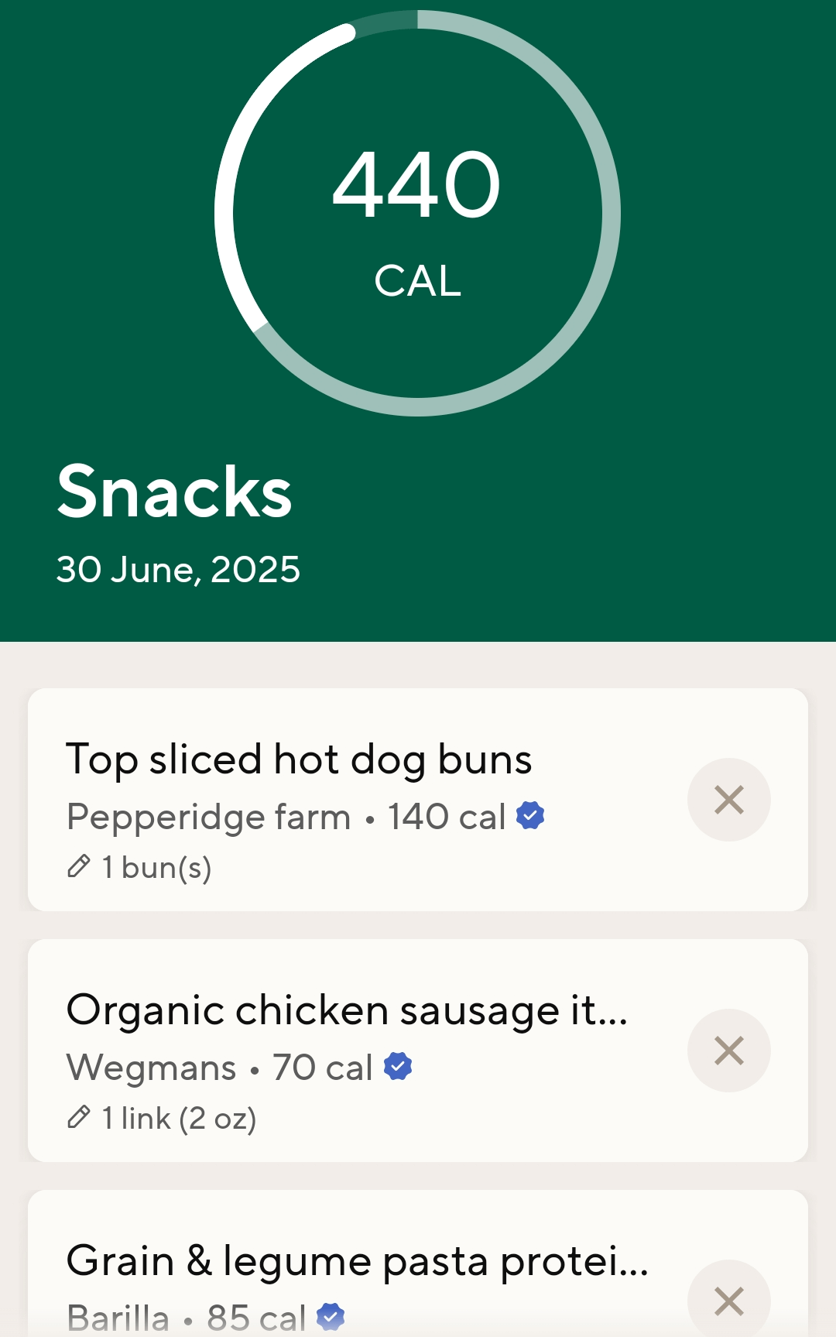The height and width of the screenshot is (1337, 836).
Task: Remove Top sliced hot dog buns entry
Action: coord(728,800)
